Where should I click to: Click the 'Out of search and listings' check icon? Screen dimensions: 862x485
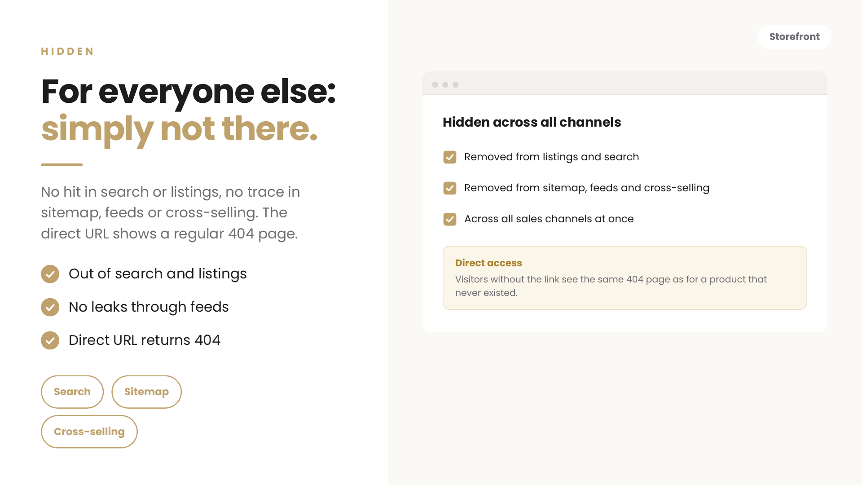point(50,274)
